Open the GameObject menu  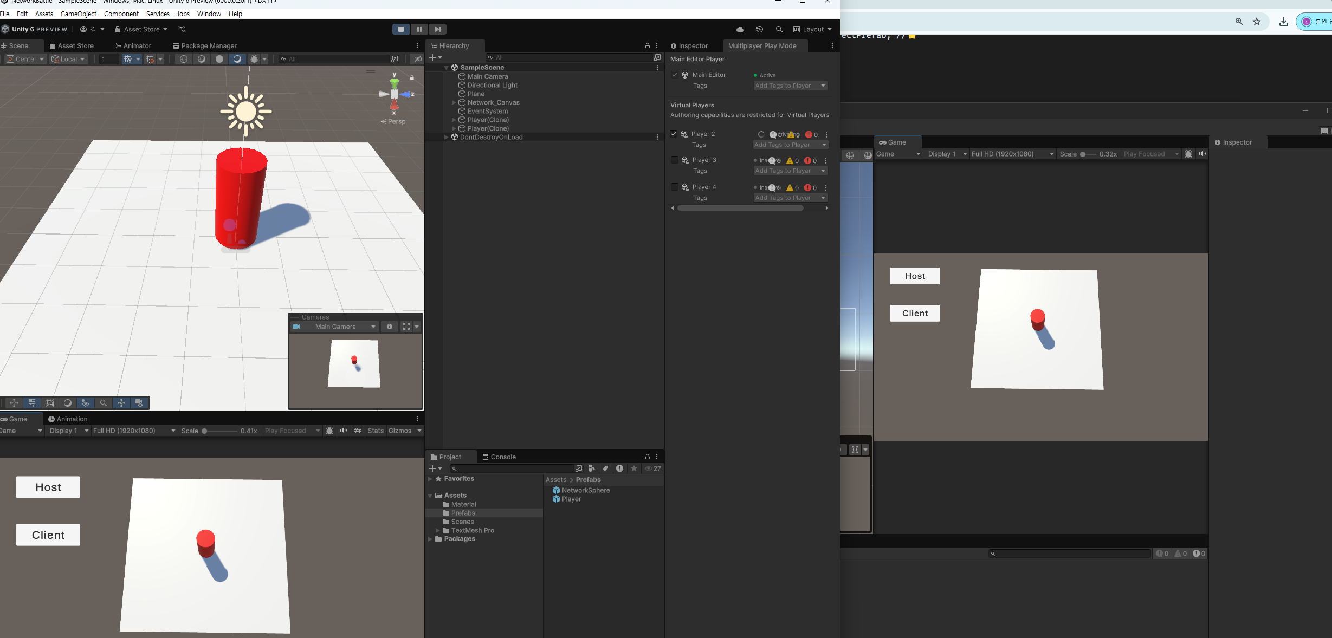(x=78, y=14)
